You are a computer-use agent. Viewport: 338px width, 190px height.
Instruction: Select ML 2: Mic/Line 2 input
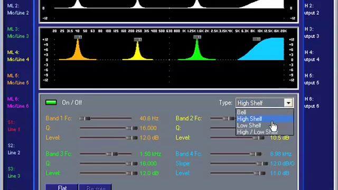[18, 9]
